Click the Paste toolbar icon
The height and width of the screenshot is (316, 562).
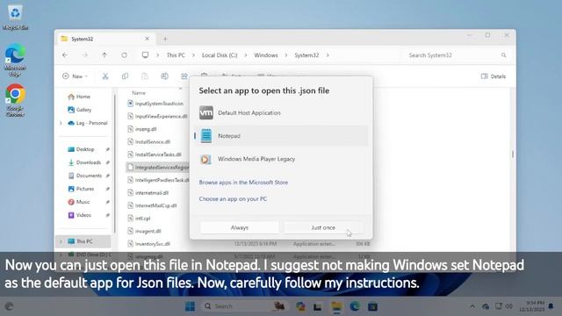point(145,76)
